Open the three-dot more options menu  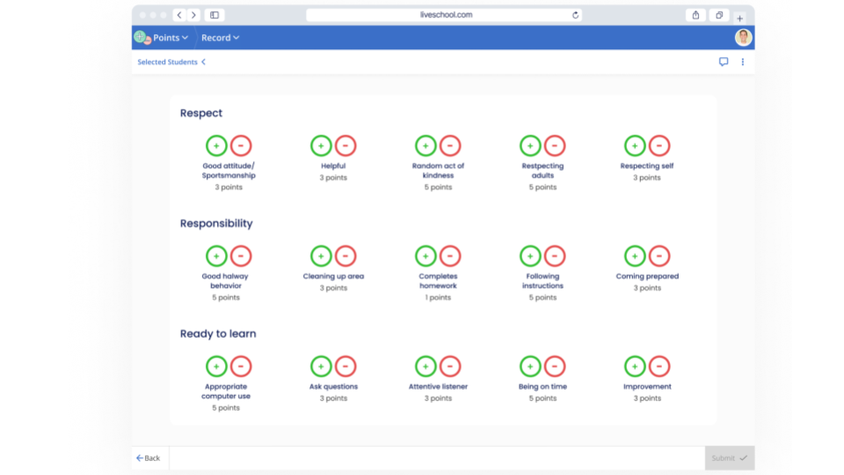coord(743,62)
